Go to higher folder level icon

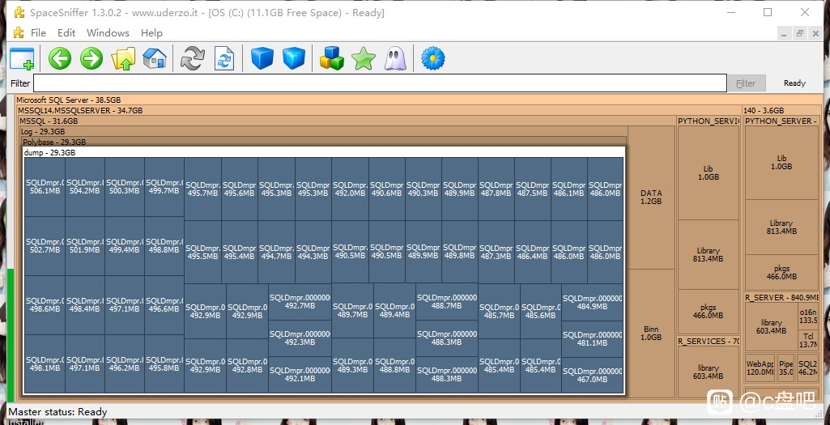click(x=123, y=58)
